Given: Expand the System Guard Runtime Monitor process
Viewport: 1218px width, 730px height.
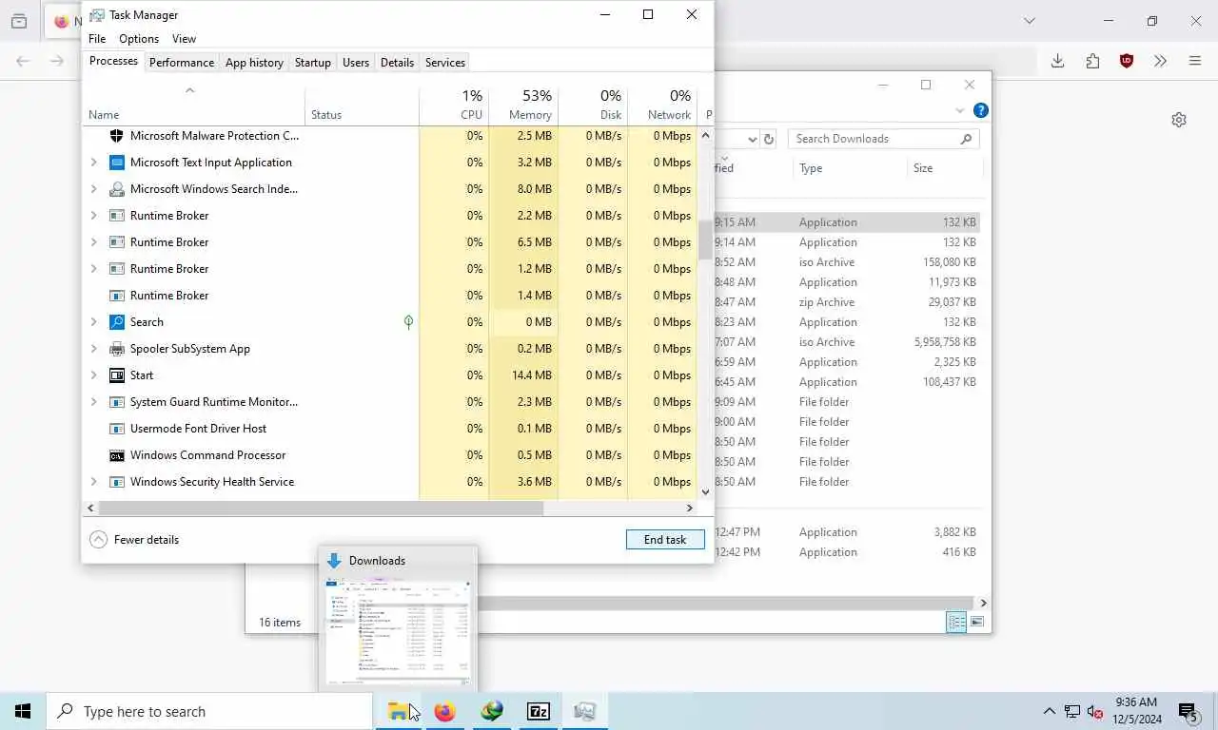Looking at the screenshot, I should (x=93, y=402).
